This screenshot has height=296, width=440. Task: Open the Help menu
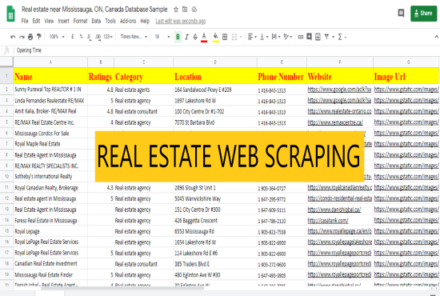145,21
